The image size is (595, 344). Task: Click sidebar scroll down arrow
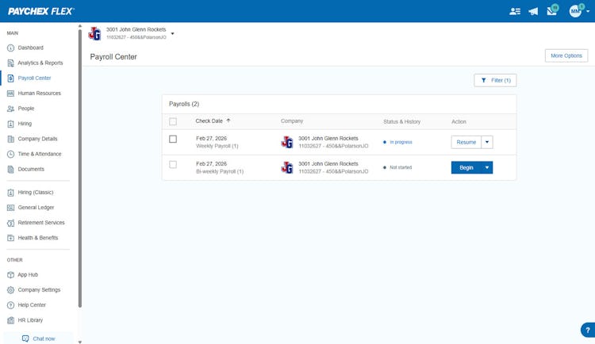tap(79, 342)
